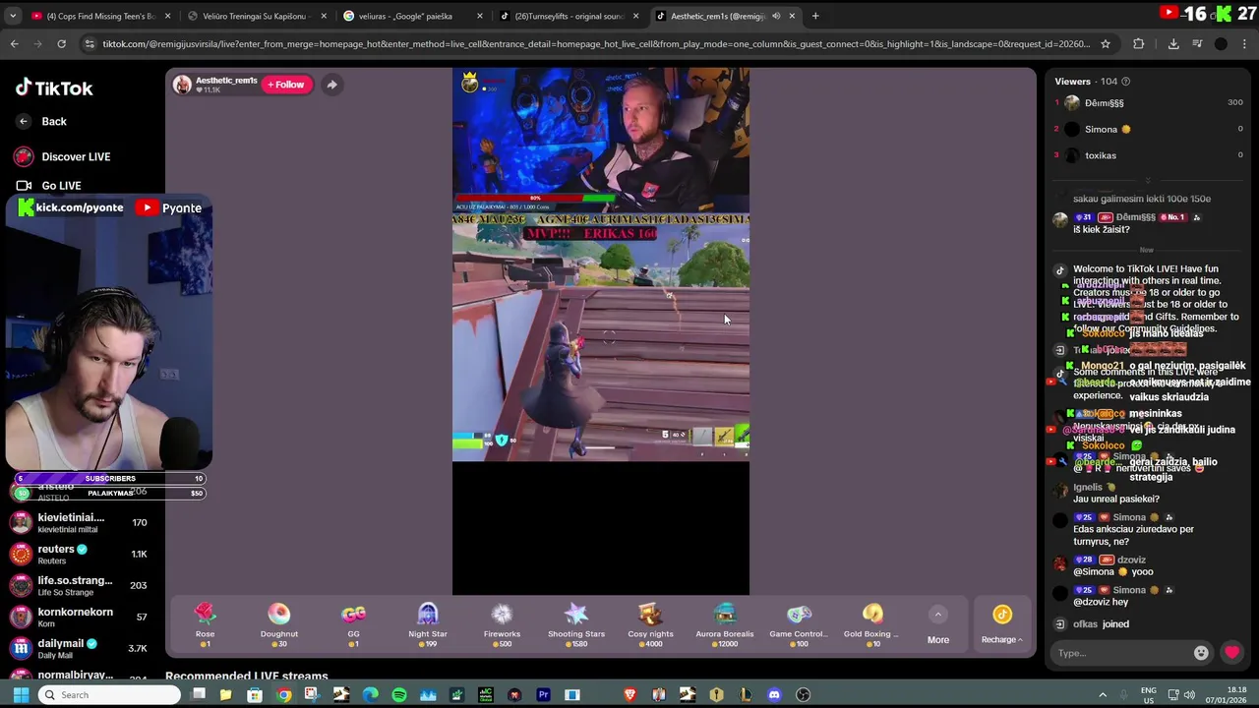Bookmark this page with star
This screenshot has height=708, width=1259.
(x=1106, y=44)
